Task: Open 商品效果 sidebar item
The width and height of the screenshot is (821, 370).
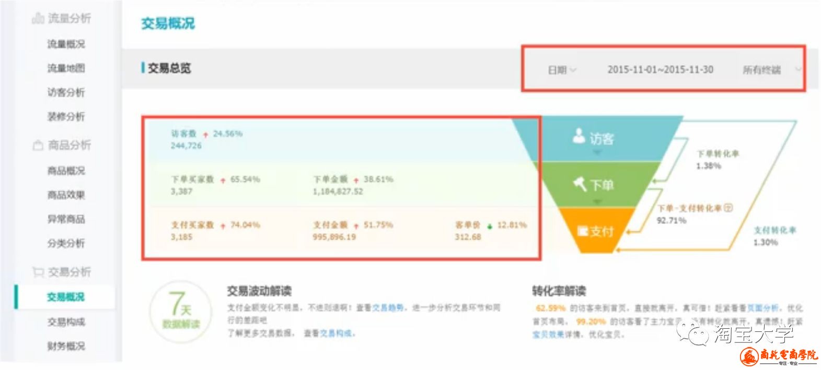Action: tap(66, 195)
